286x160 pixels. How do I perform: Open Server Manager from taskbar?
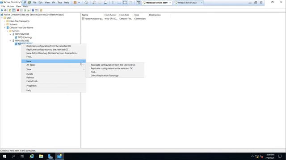point(50,156)
